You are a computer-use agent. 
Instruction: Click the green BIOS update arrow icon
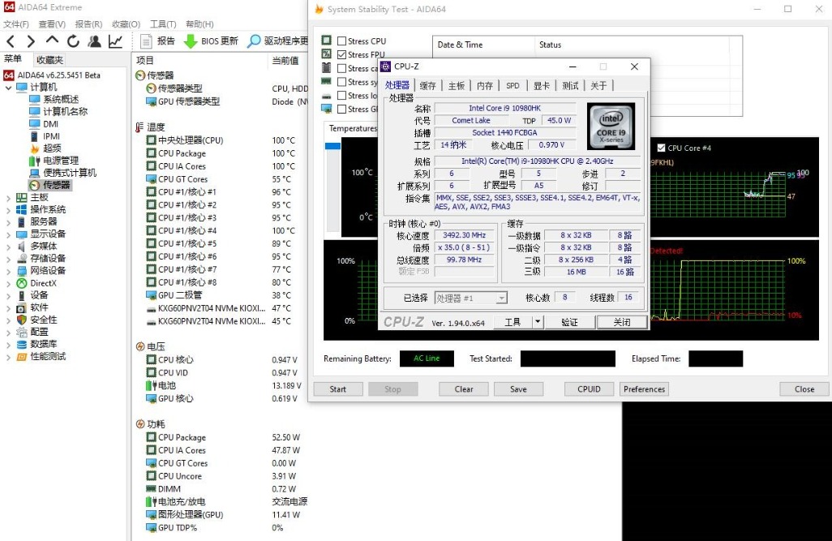[x=190, y=41]
